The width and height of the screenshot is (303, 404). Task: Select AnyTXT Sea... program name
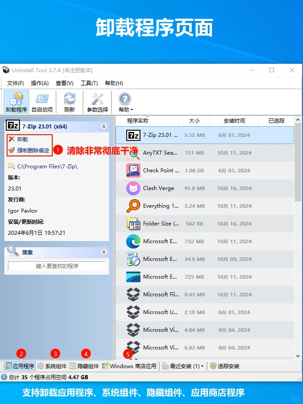[160, 153]
